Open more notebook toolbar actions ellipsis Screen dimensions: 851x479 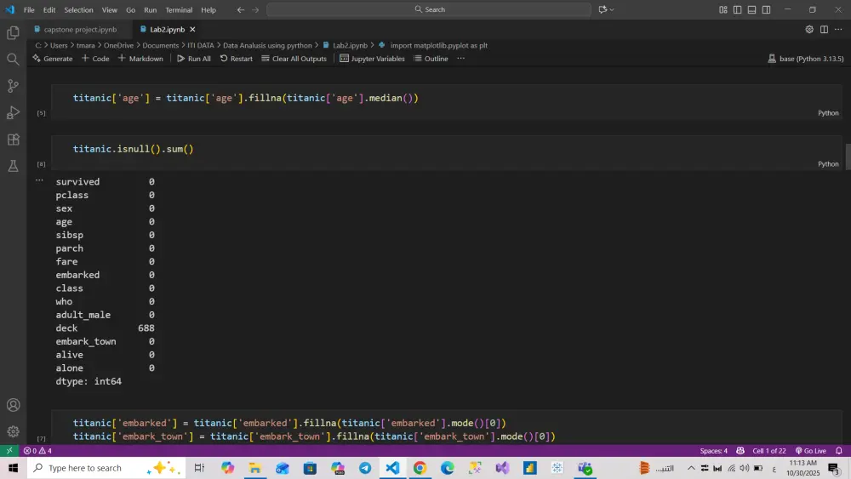coord(460,59)
